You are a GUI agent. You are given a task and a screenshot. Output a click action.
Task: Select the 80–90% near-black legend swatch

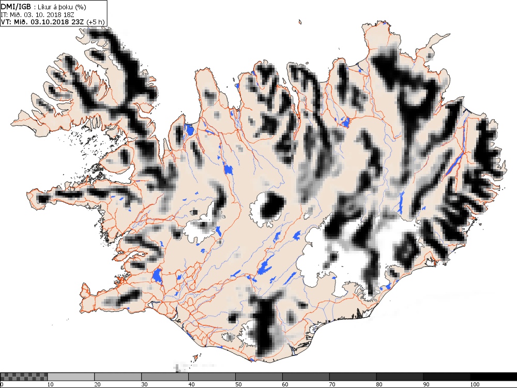[x=400, y=377]
